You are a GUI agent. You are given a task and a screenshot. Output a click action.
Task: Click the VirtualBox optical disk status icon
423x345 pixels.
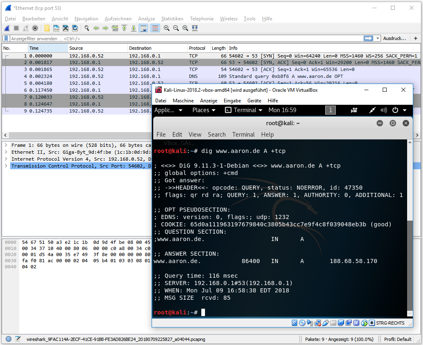pos(302,323)
